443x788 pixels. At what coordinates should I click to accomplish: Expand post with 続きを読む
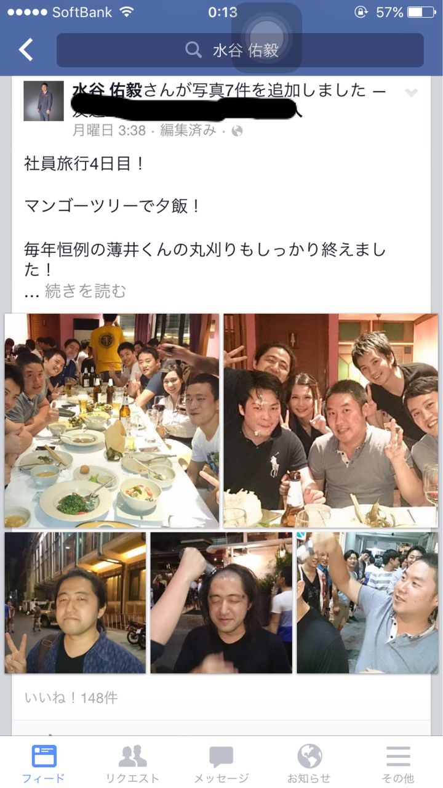(85, 291)
